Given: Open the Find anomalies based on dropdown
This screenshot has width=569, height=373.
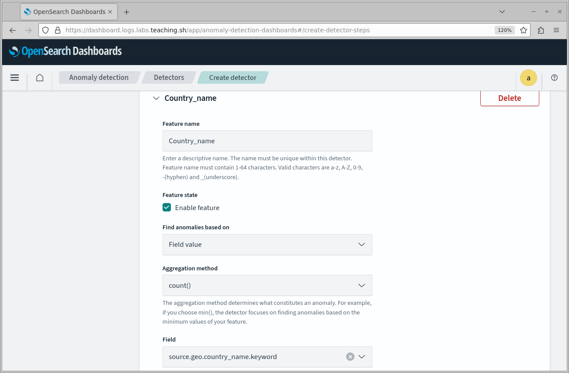Looking at the screenshot, I should [x=267, y=245].
